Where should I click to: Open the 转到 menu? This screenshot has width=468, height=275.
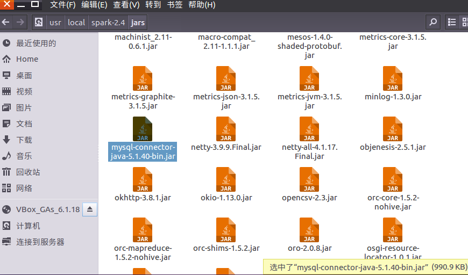[153, 5]
